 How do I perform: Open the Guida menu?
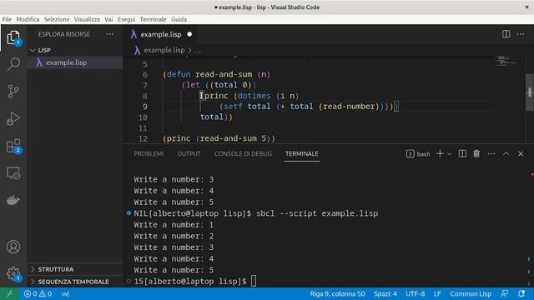point(179,19)
